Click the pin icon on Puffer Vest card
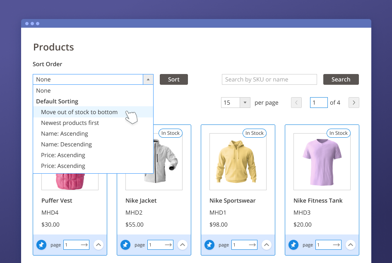This screenshot has width=392, height=263. [x=41, y=245]
